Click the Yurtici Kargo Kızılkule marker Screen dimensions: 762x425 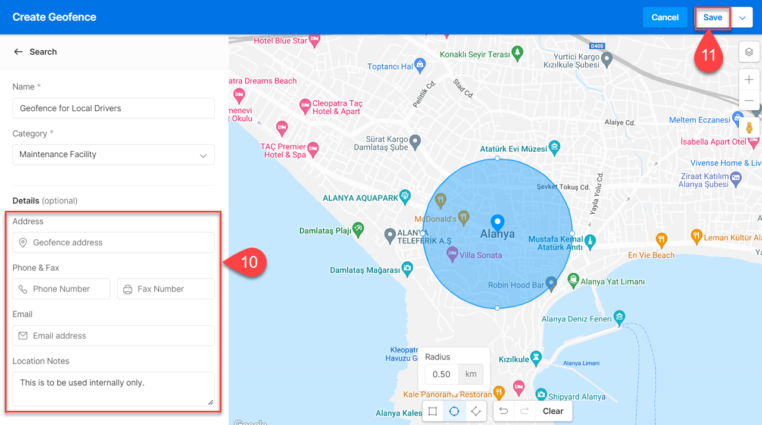tap(607, 59)
